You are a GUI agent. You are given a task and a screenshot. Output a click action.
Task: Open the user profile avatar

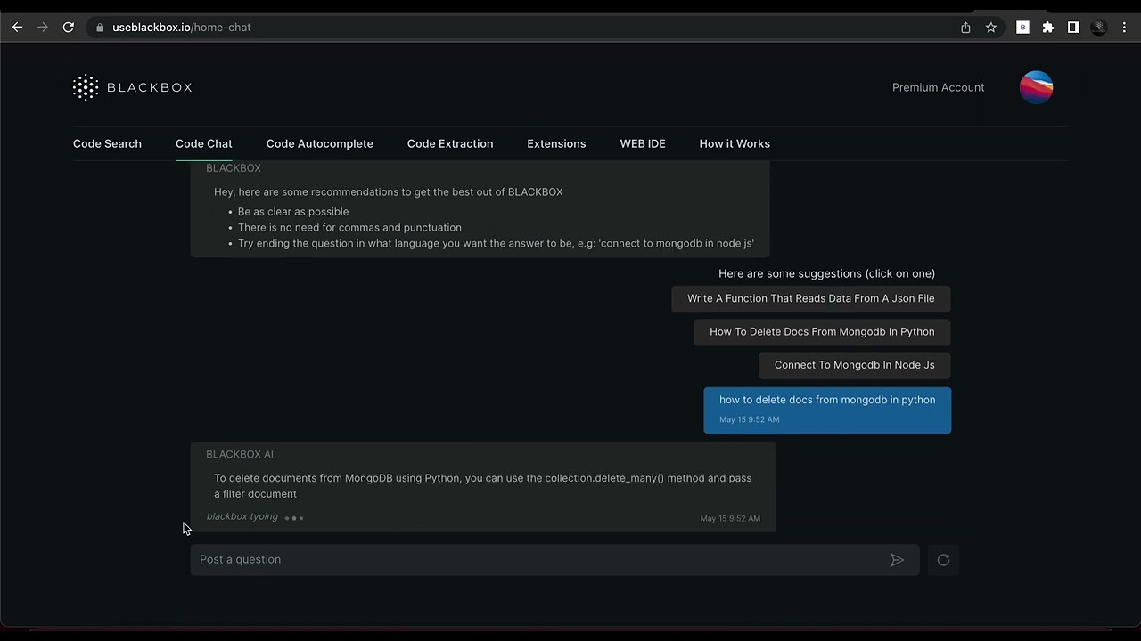coord(1036,87)
